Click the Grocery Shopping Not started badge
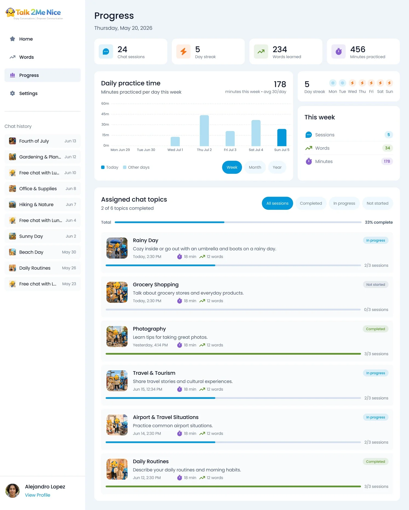This screenshot has width=409, height=510. tap(375, 285)
